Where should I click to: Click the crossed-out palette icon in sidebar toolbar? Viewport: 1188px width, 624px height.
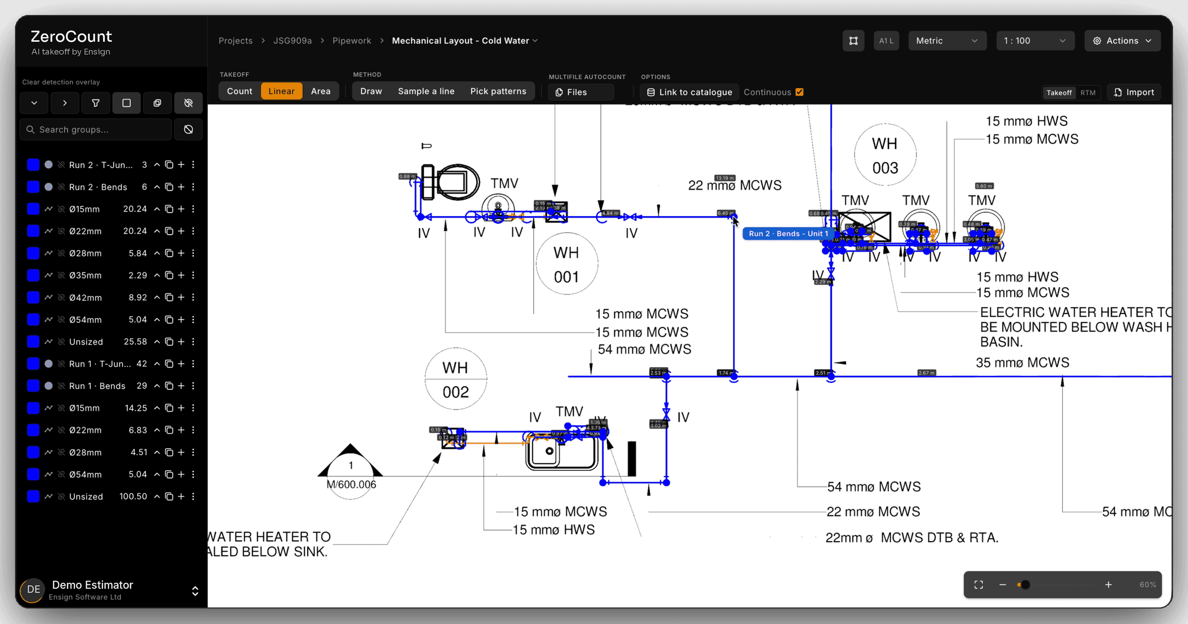188,103
